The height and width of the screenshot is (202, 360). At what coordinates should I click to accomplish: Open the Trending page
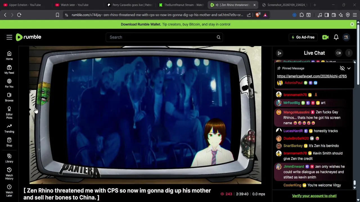9,128
